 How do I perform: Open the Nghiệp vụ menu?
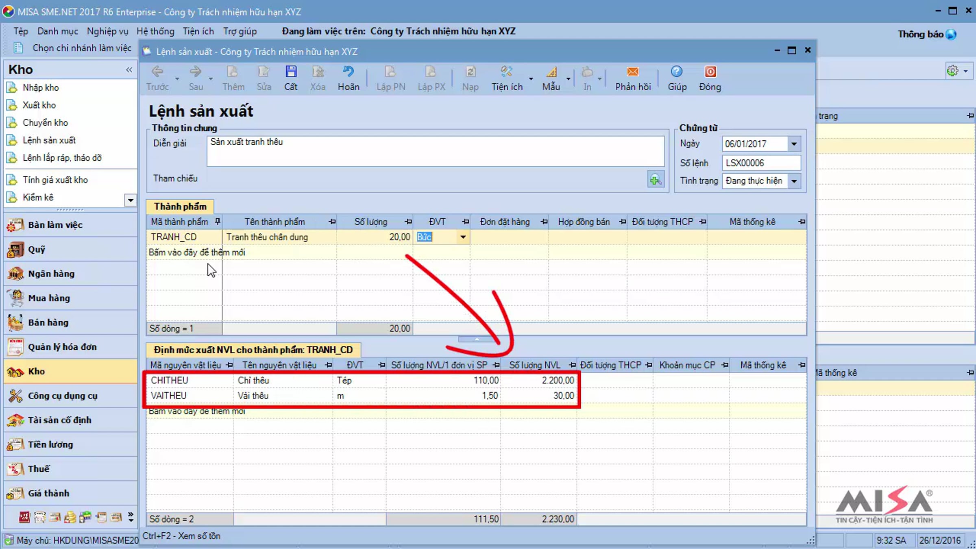click(x=108, y=31)
